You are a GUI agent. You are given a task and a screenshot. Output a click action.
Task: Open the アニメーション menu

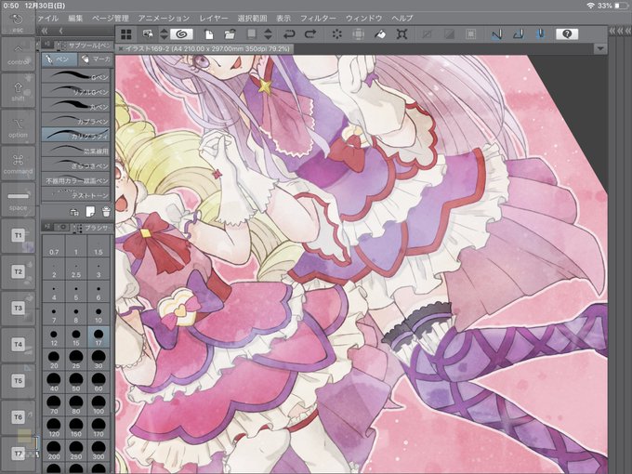164,19
